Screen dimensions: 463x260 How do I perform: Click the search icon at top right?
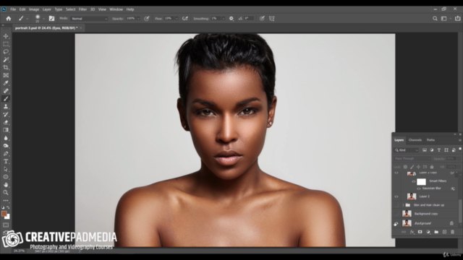coord(435,19)
